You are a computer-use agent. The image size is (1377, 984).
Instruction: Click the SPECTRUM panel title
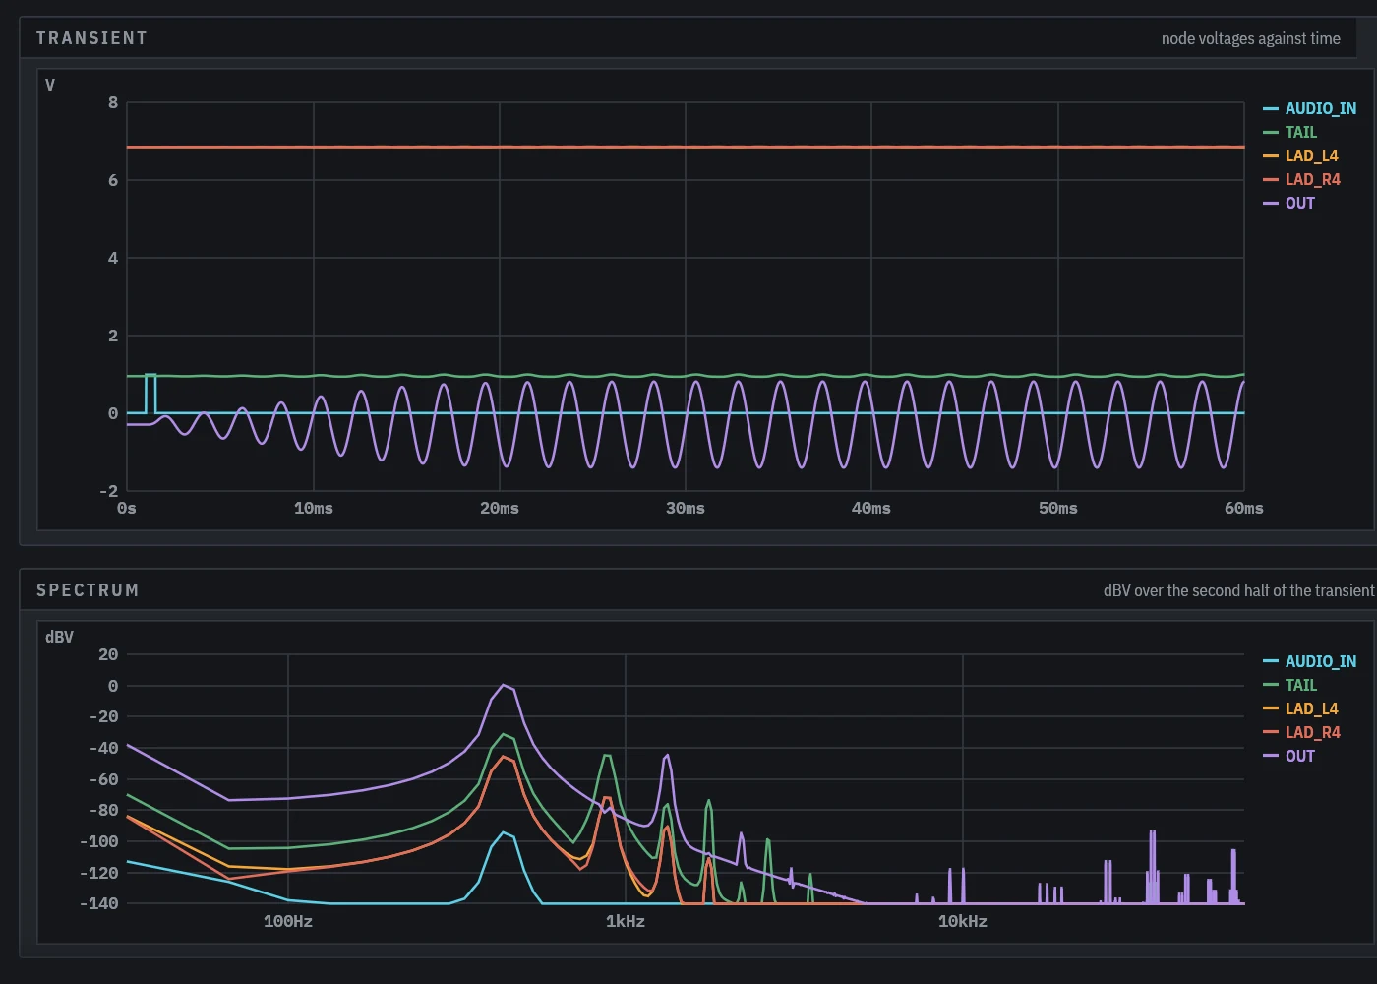click(x=88, y=590)
